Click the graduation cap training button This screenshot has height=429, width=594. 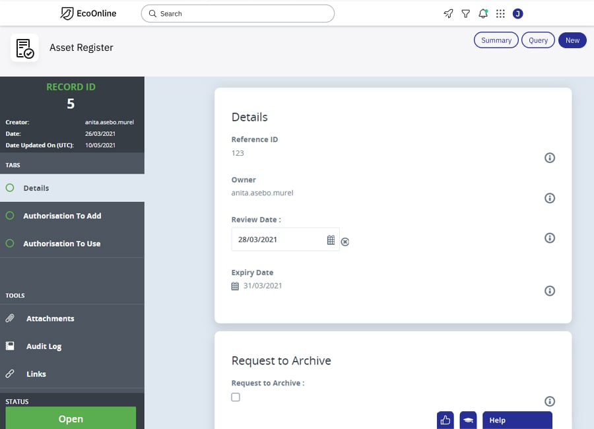tap(468, 420)
